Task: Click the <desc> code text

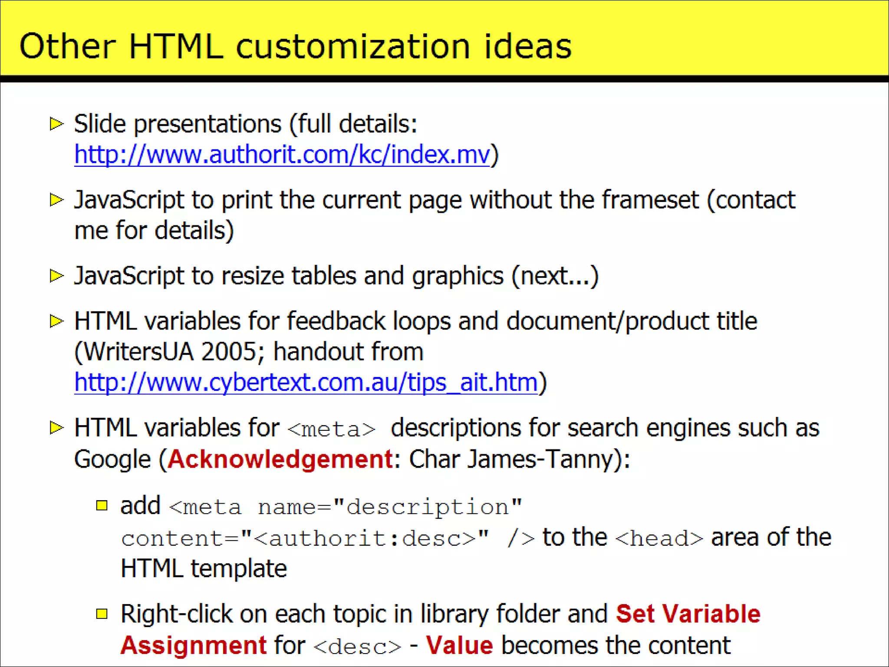Action: (x=357, y=647)
